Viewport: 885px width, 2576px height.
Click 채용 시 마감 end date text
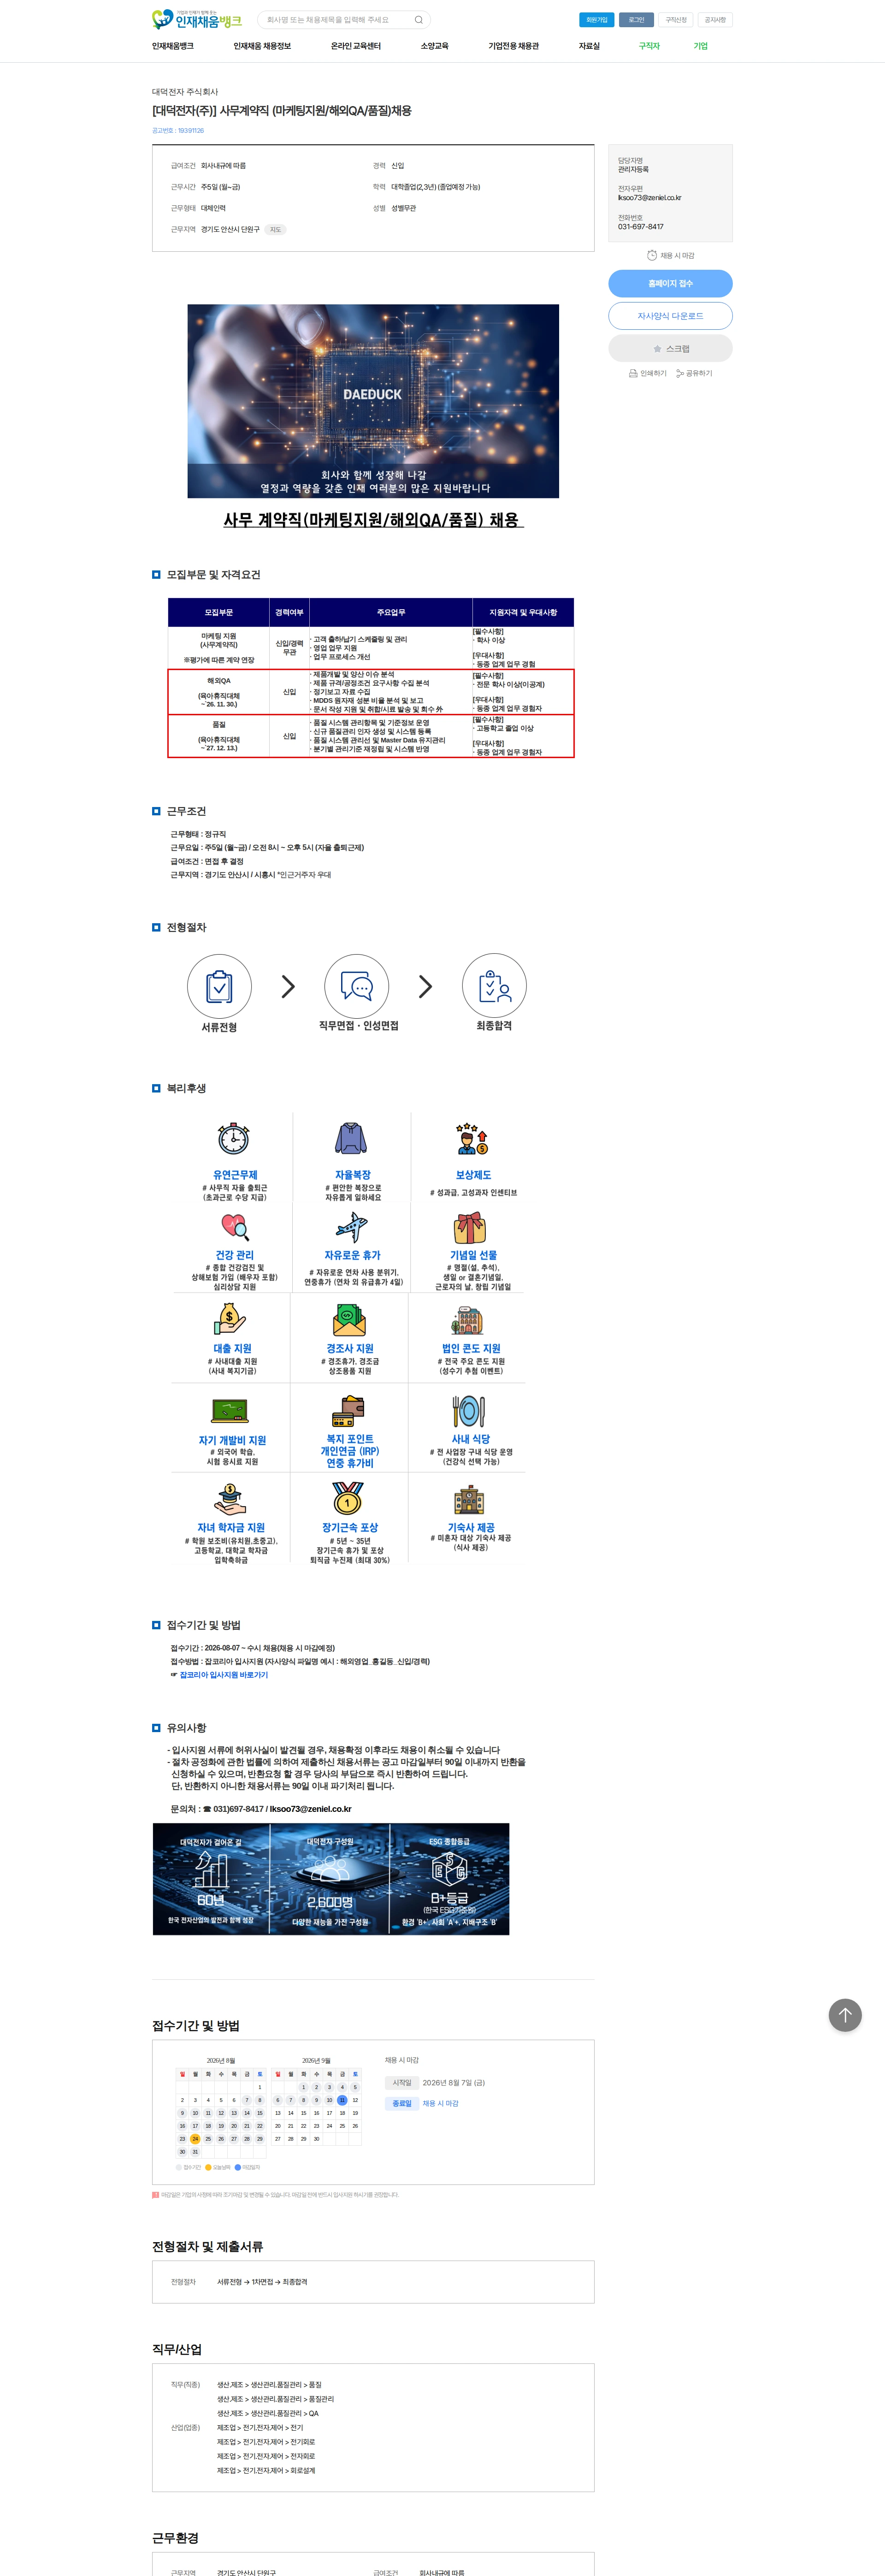coord(440,2103)
